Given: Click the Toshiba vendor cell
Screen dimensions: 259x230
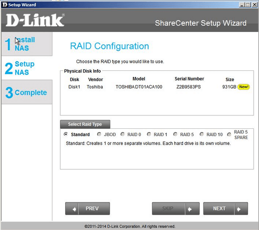Looking at the screenshot, I should [x=95, y=87].
